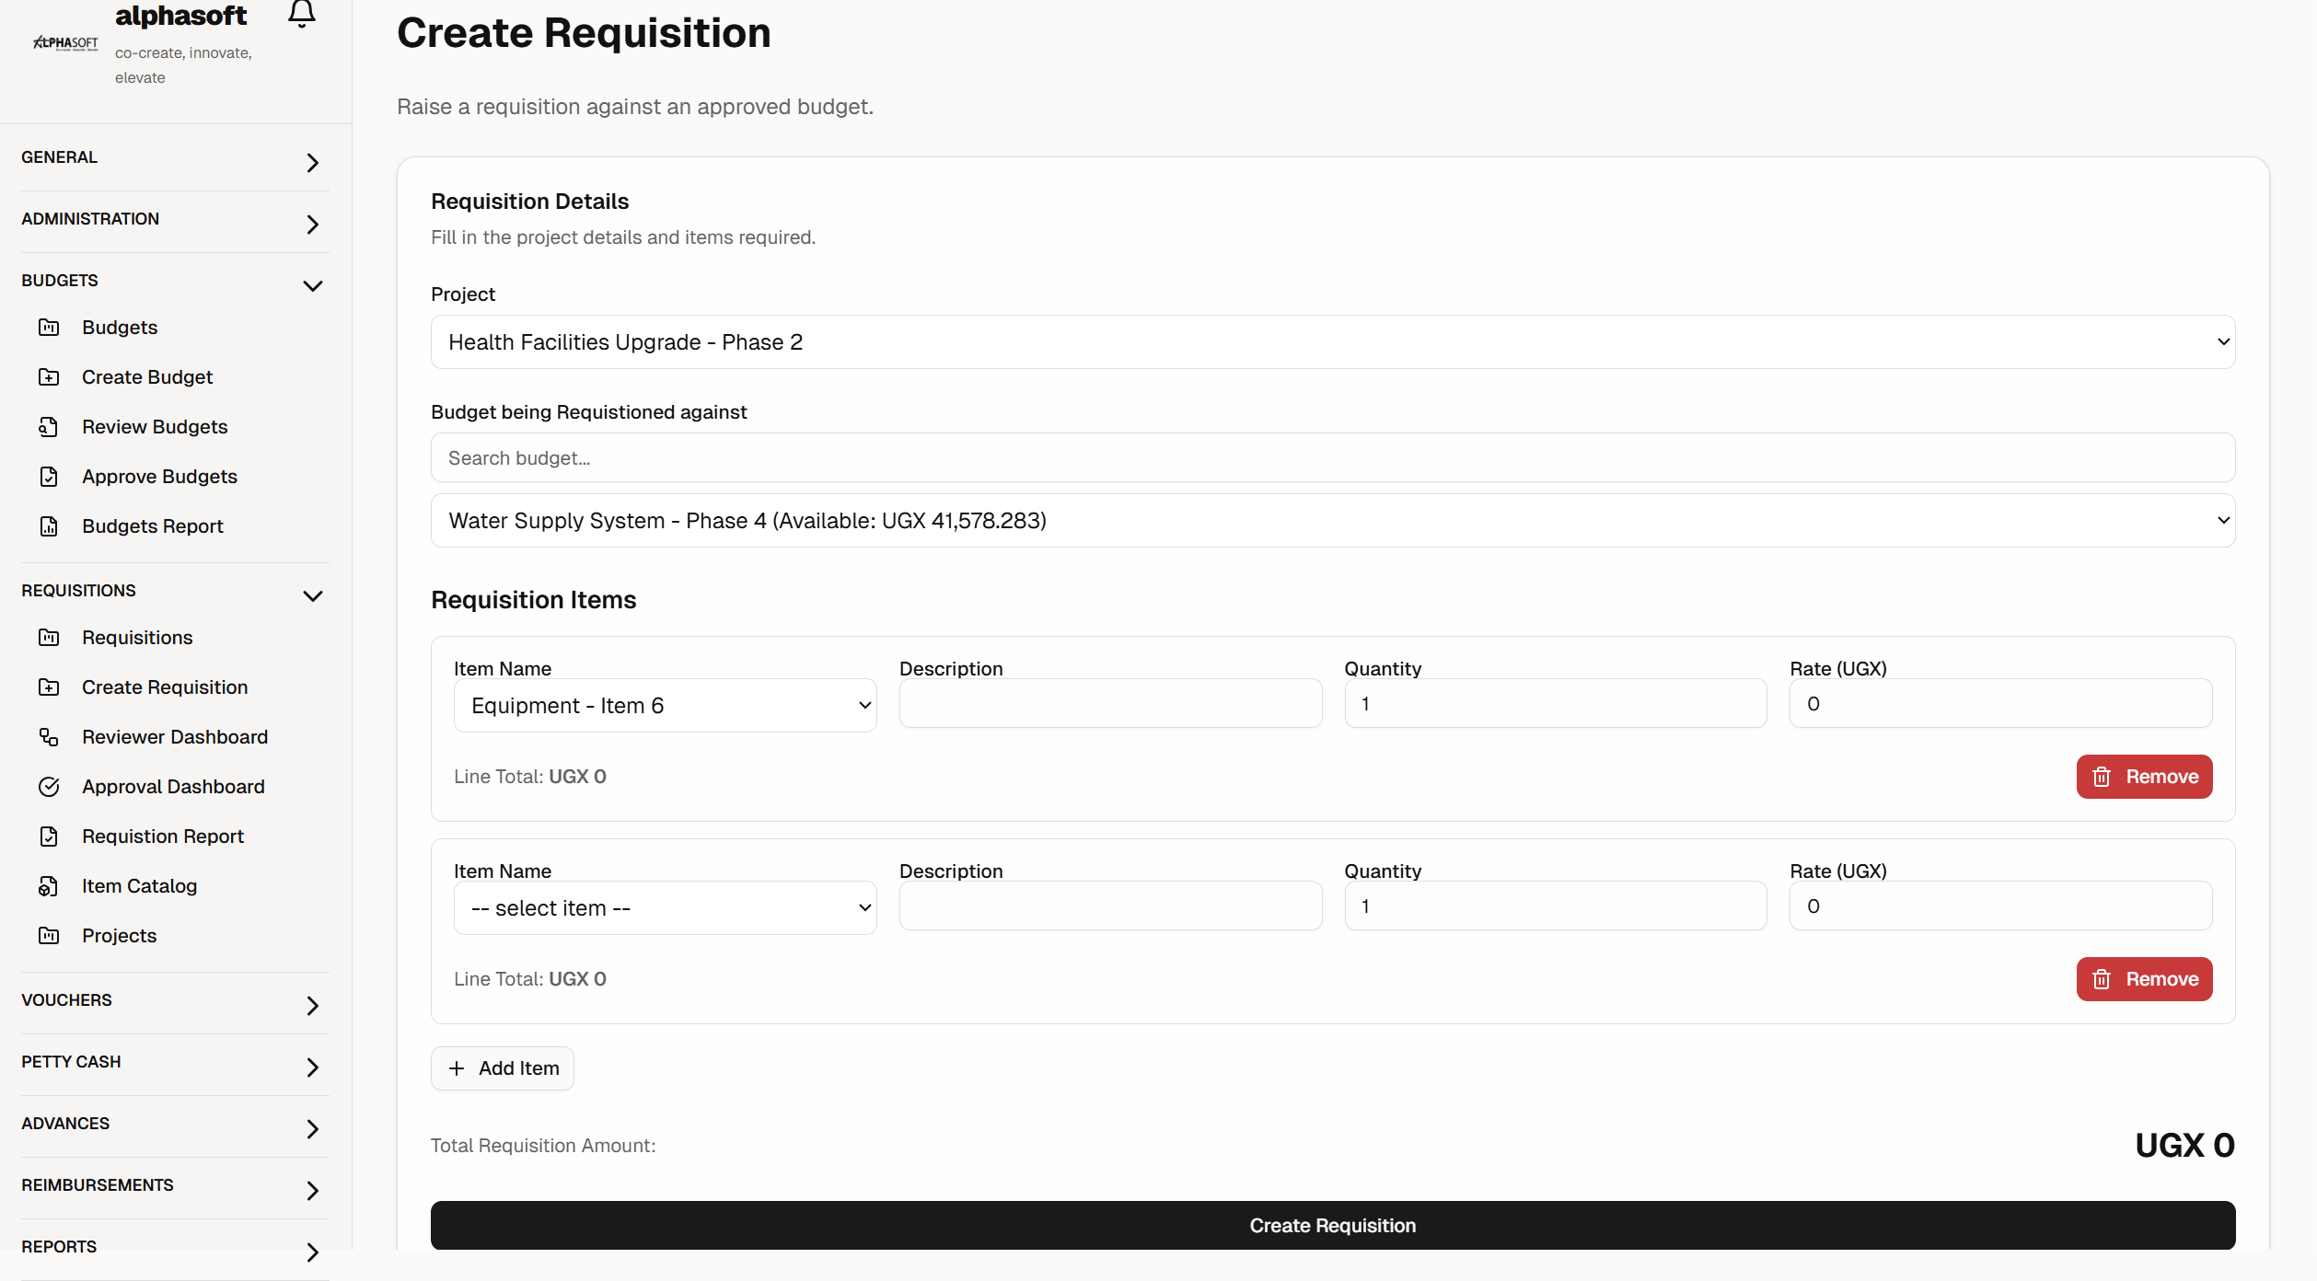Click the Create Budget folder-plus icon
The height and width of the screenshot is (1281, 2317).
49,377
